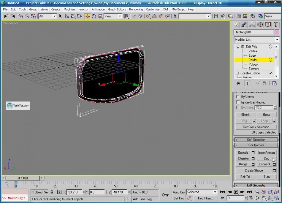Switch to the Motion command panel tab
The image size is (282, 203).
(x=260, y=24)
